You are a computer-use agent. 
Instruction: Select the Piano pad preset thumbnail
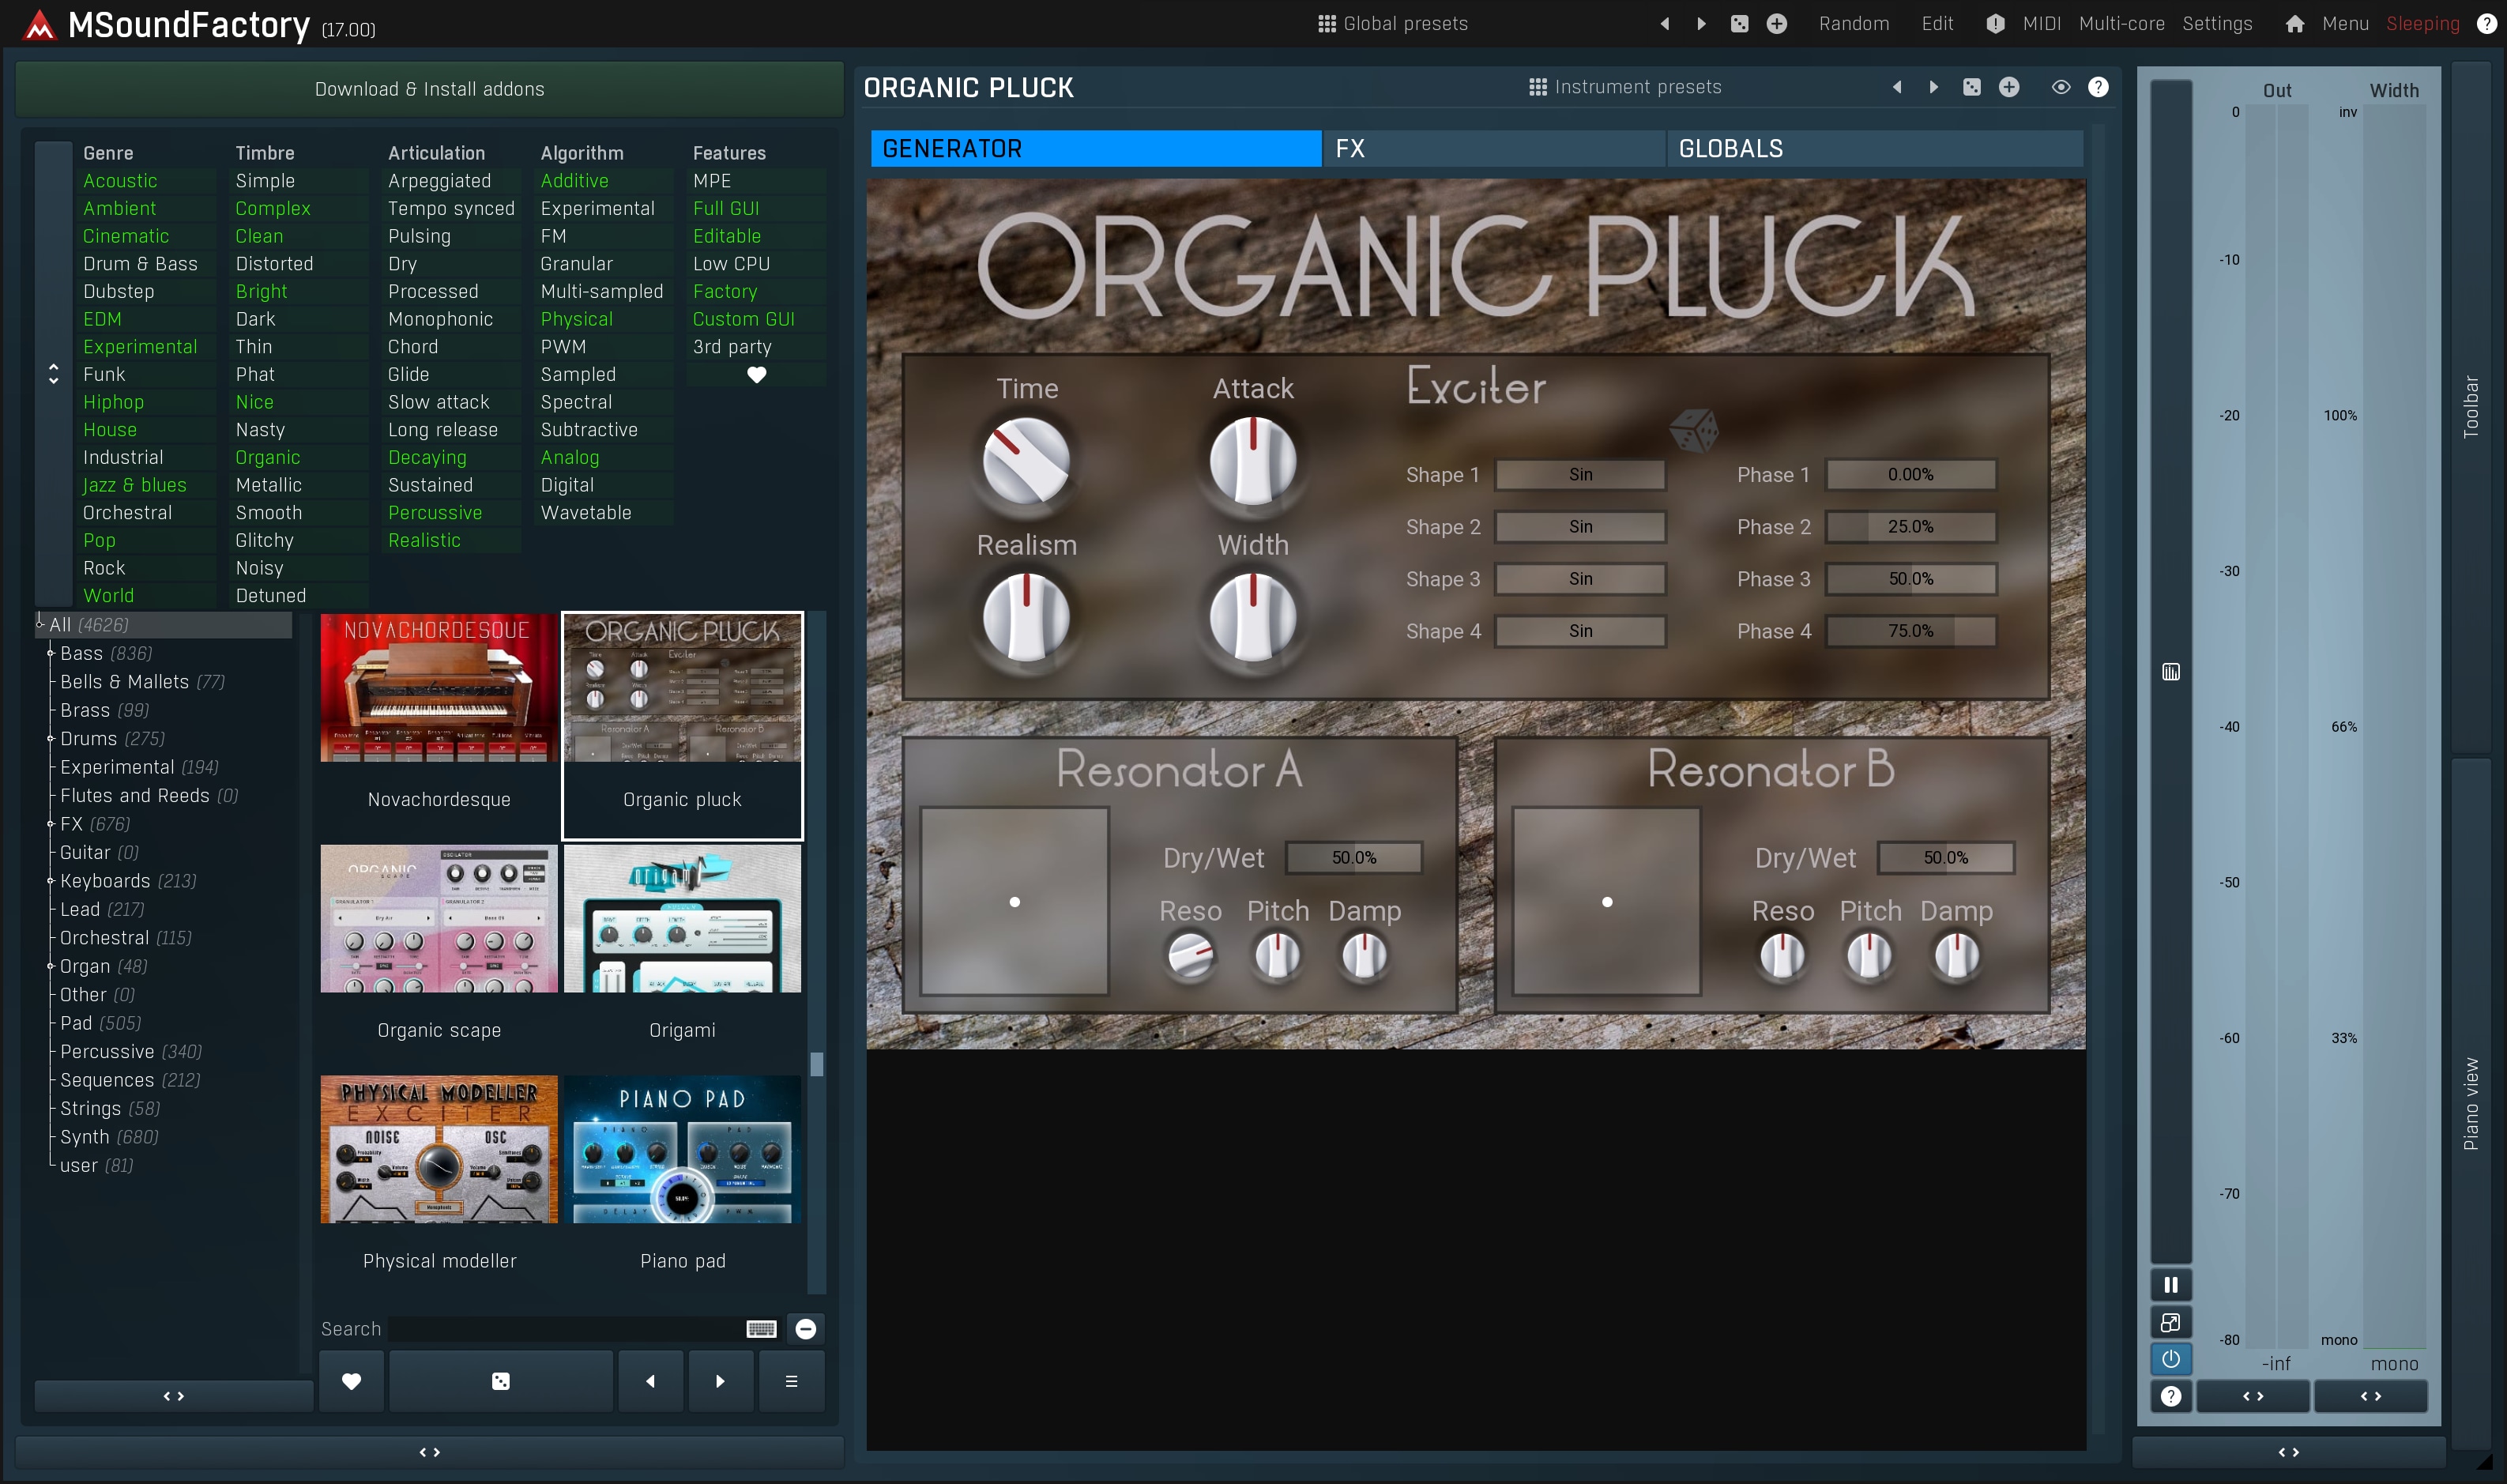pos(683,1150)
